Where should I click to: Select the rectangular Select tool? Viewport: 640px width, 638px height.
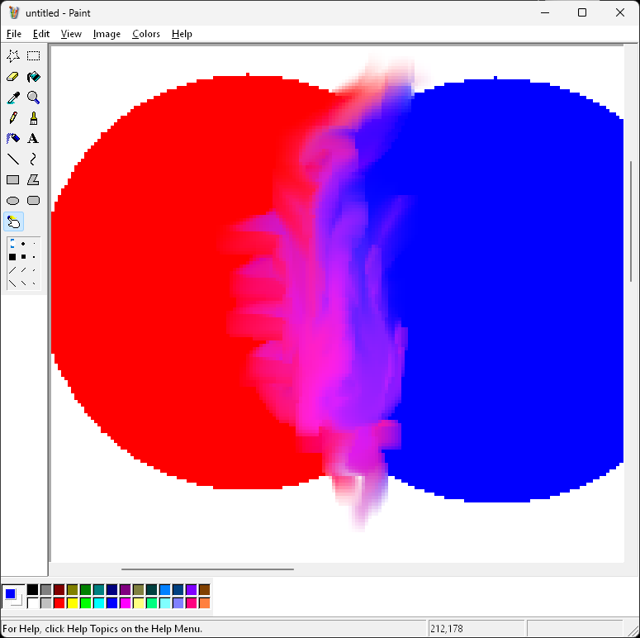click(34, 55)
